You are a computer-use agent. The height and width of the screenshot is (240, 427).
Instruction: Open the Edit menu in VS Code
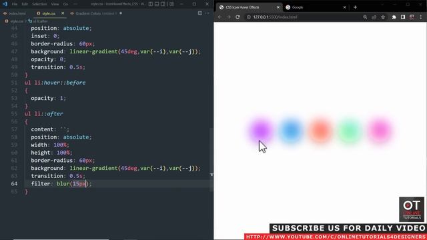point(25,5)
